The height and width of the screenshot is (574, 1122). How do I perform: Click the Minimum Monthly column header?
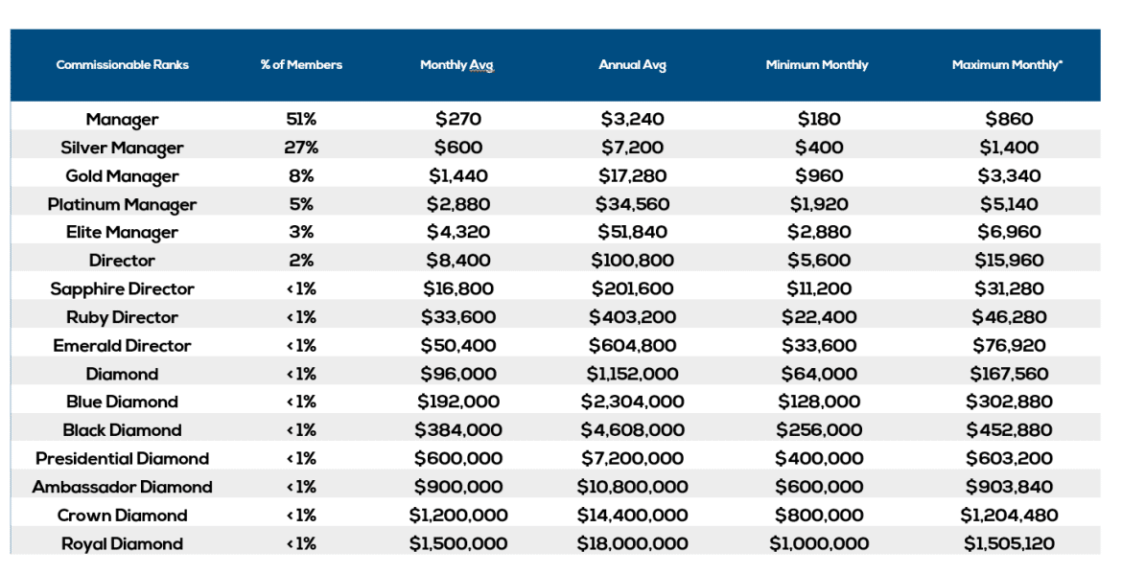817,65
